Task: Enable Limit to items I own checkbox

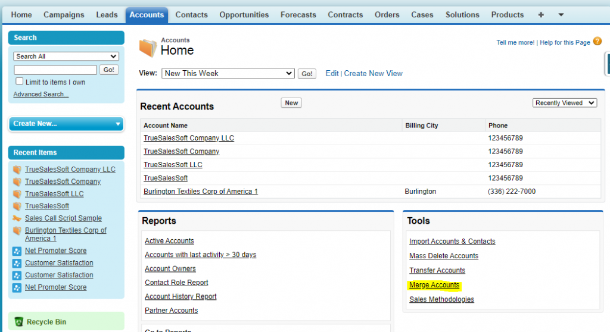Action: (20, 82)
